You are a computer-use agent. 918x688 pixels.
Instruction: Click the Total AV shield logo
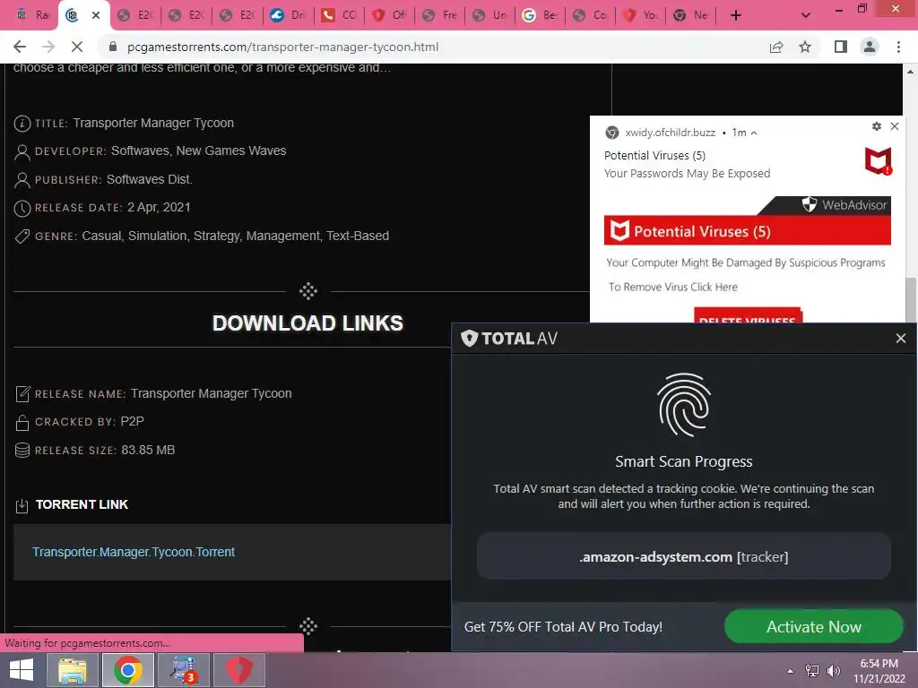[470, 338]
